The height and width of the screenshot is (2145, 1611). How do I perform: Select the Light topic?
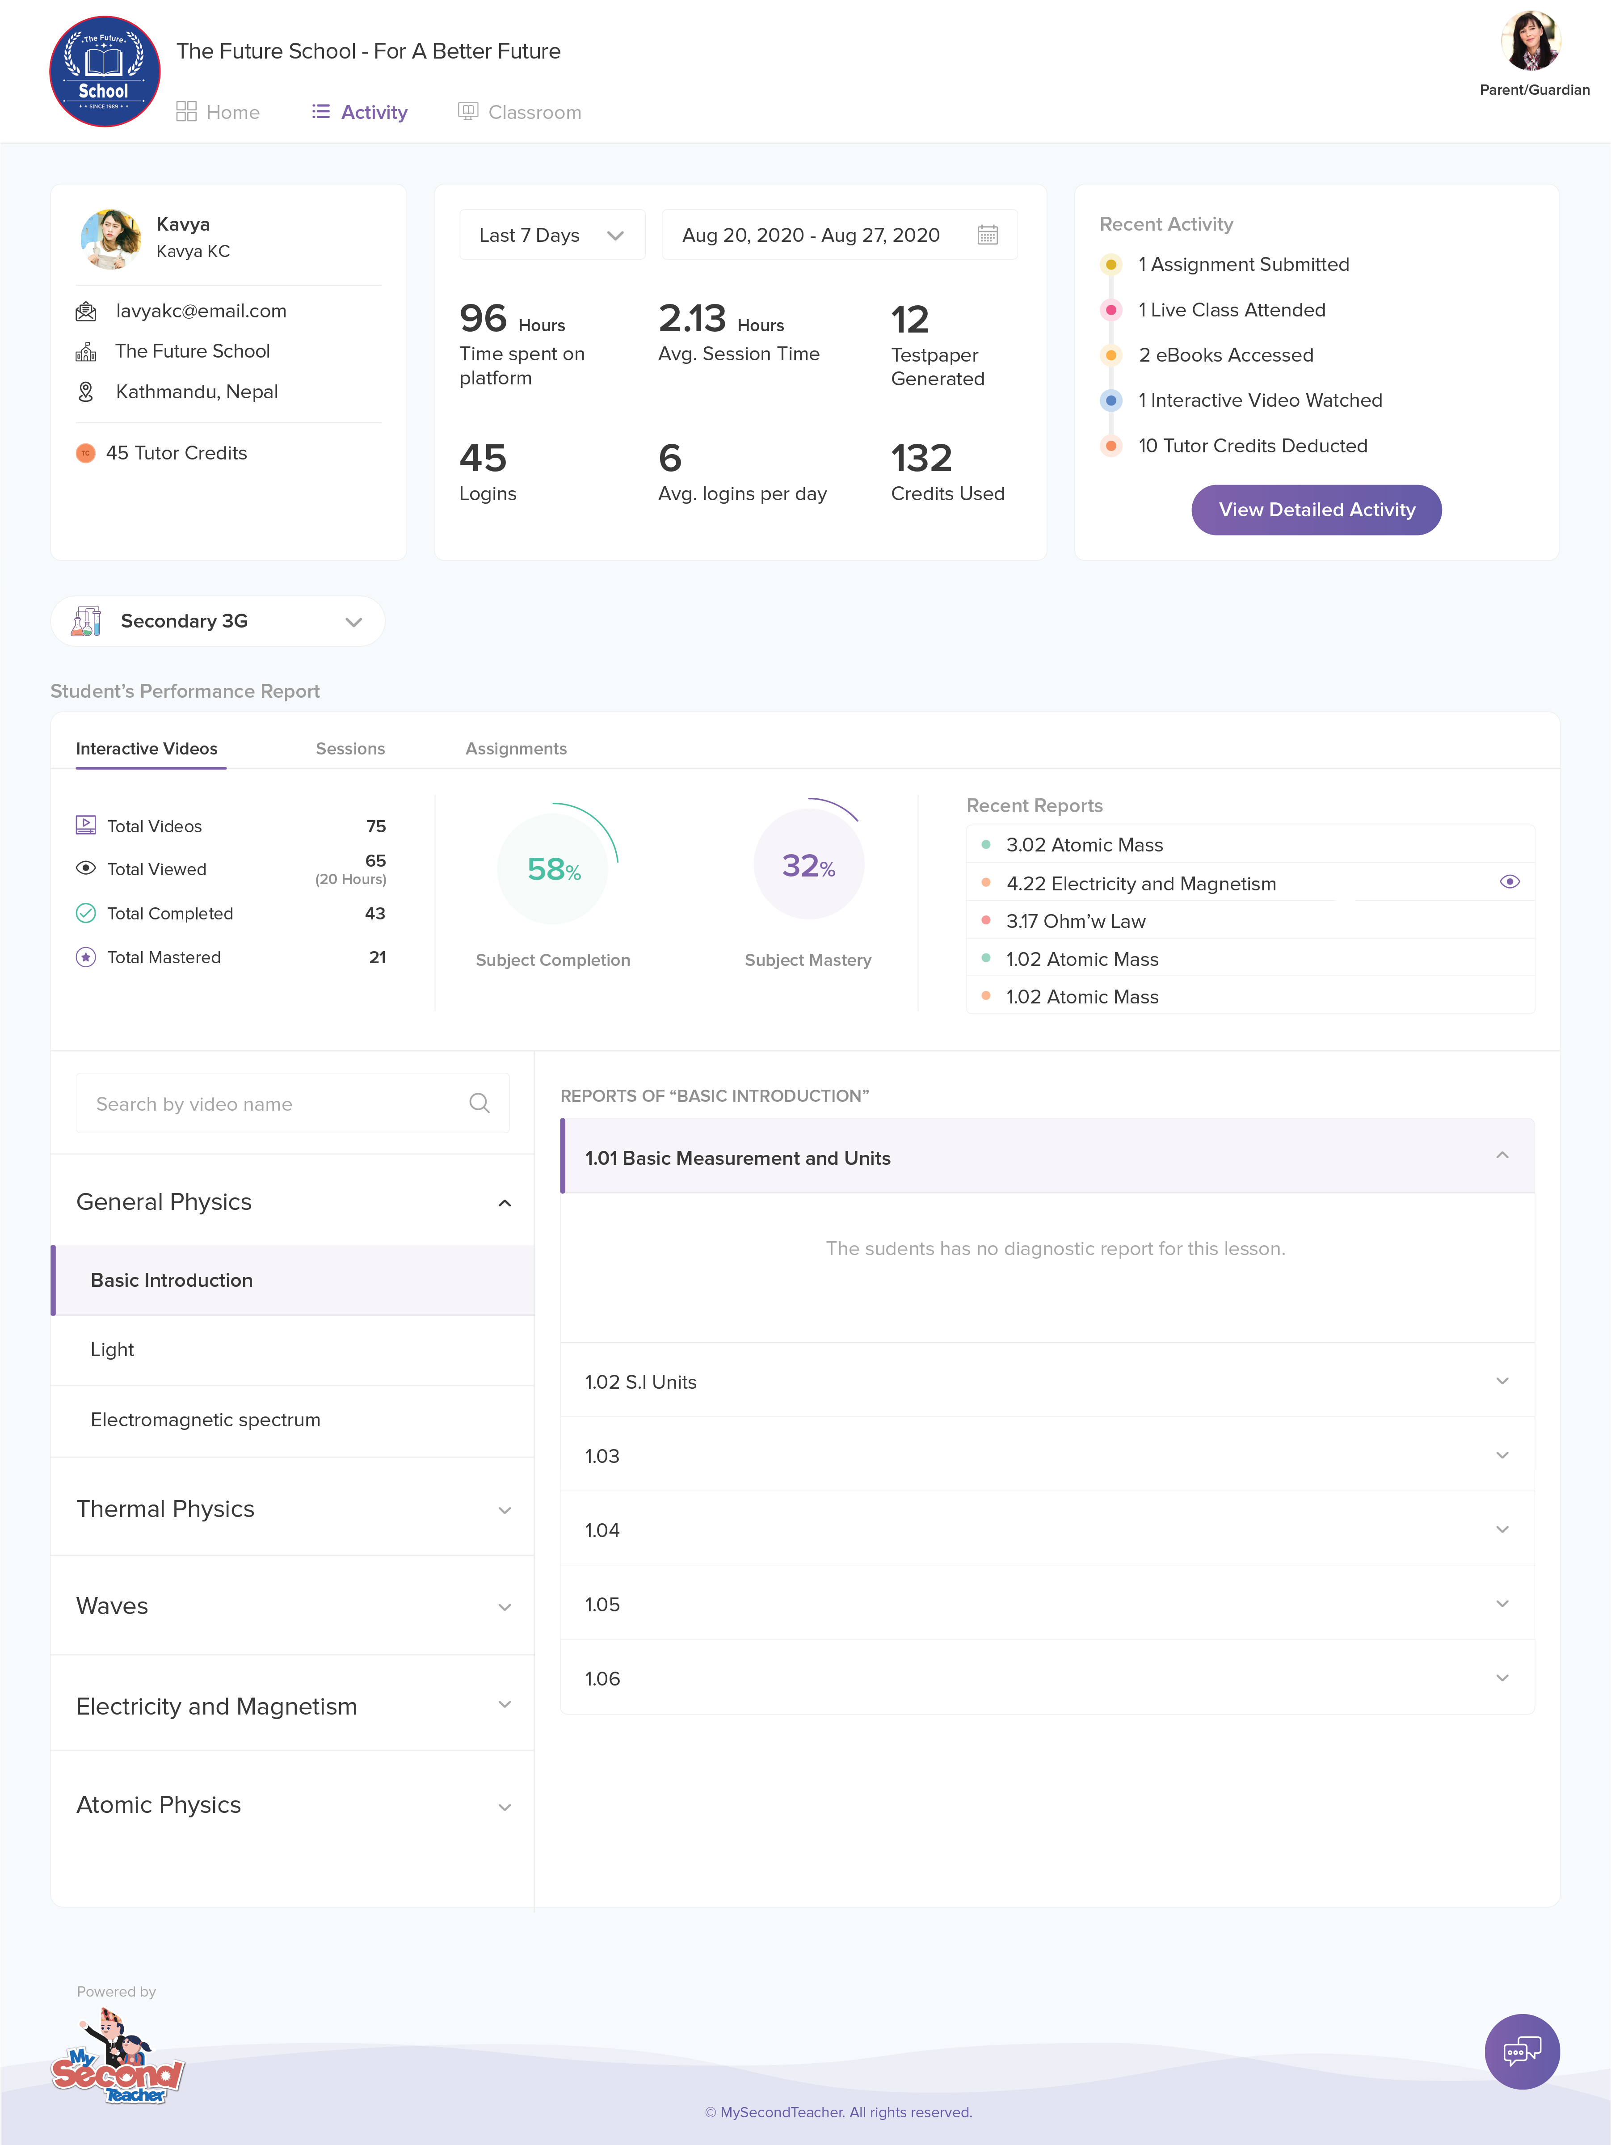(x=293, y=1350)
